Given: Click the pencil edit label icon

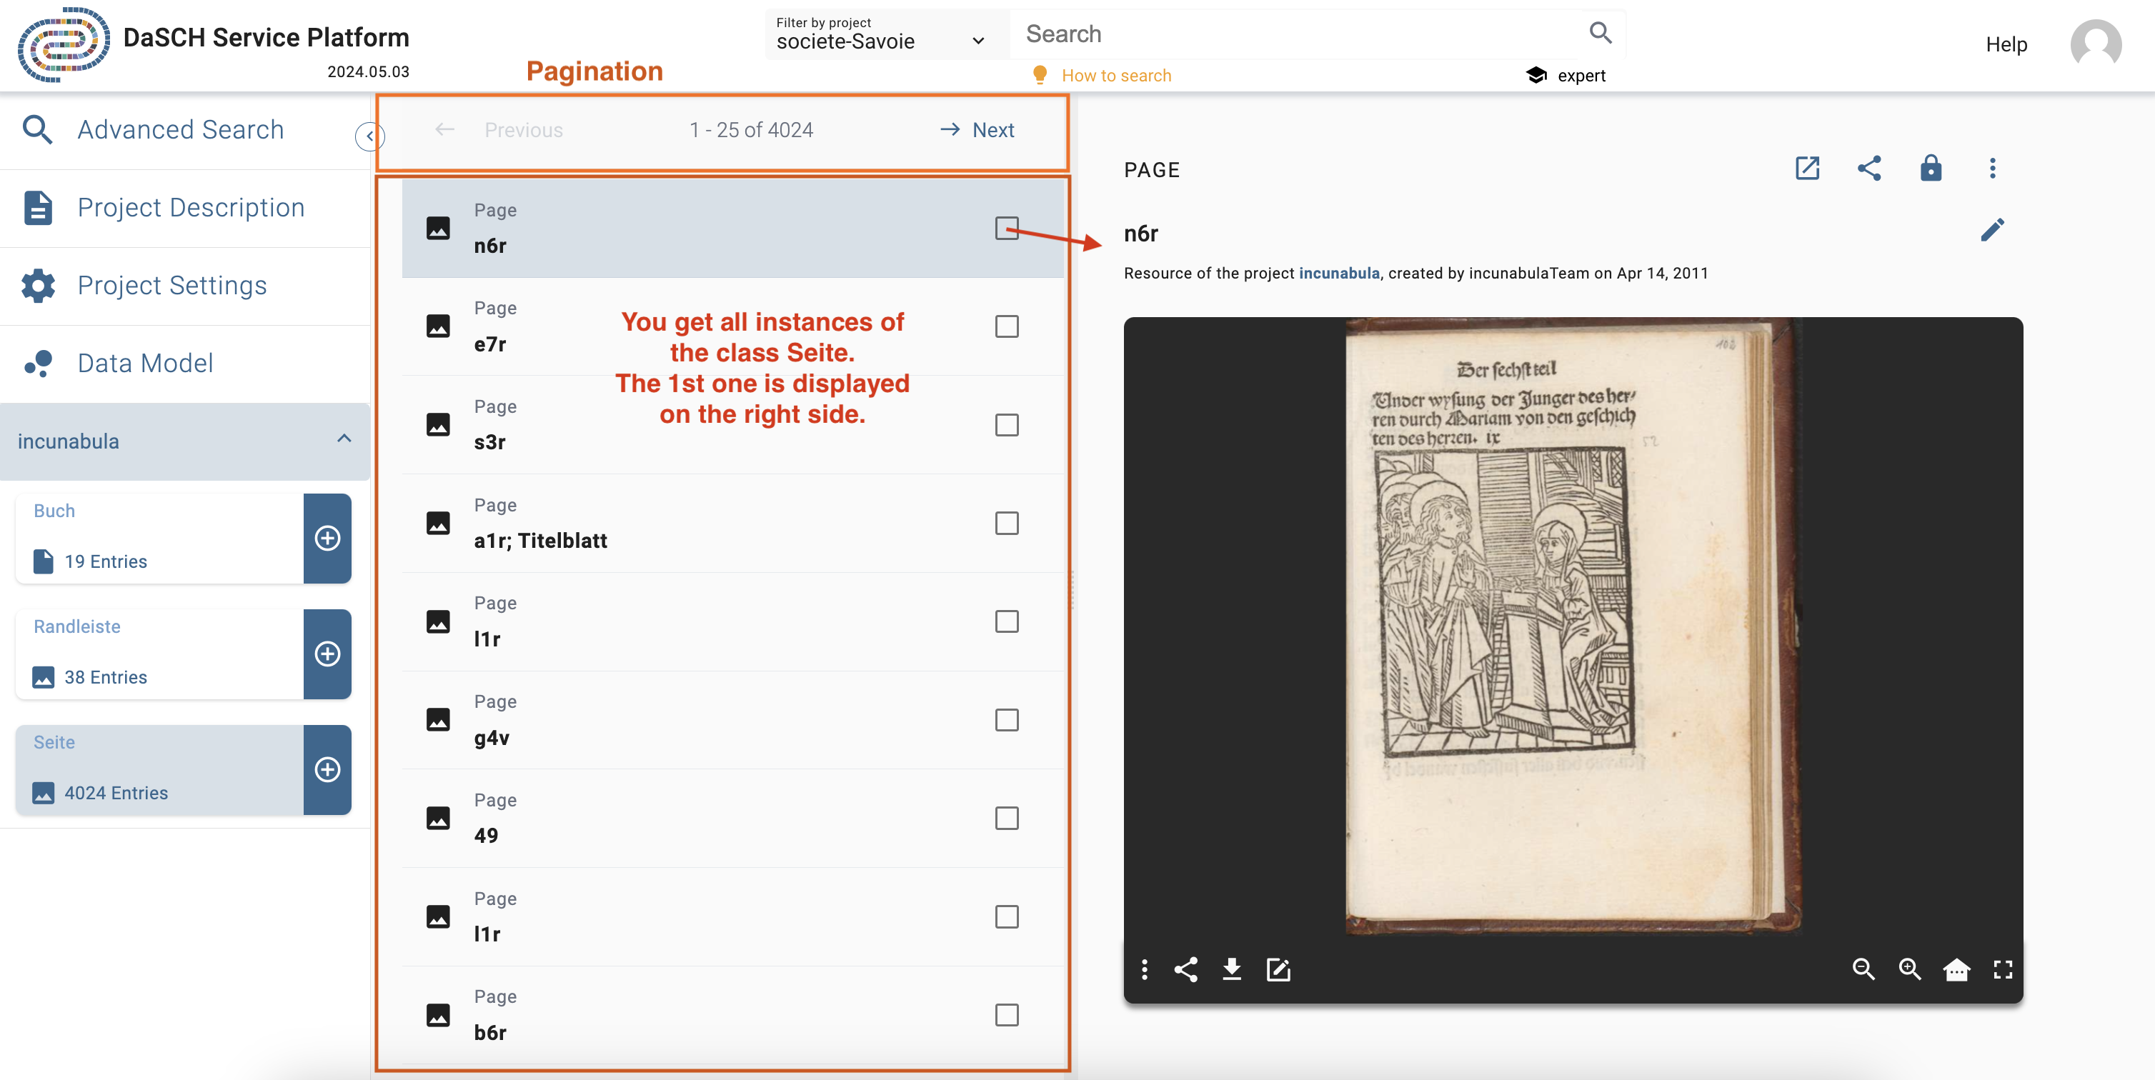Looking at the screenshot, I should (1992, 230).
